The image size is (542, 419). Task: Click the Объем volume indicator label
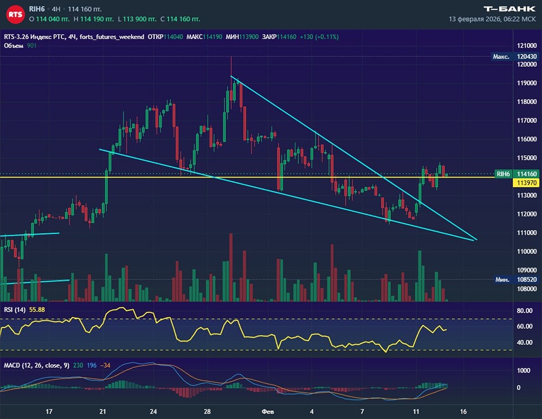(x=14, y=45)
